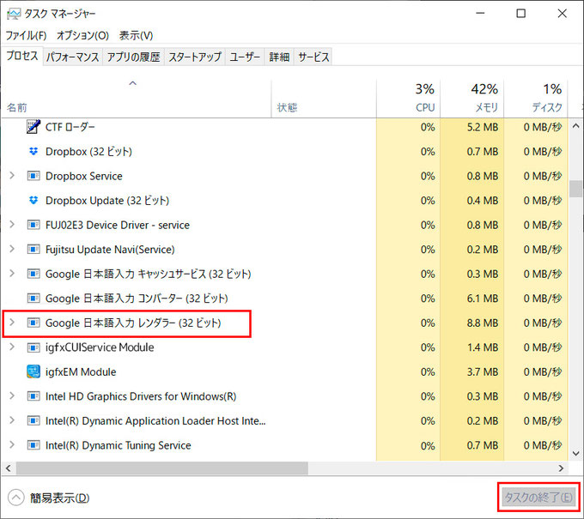Select the igfxEM Module process name
Viewport: 584px width, 519px height.
point(81,372)
